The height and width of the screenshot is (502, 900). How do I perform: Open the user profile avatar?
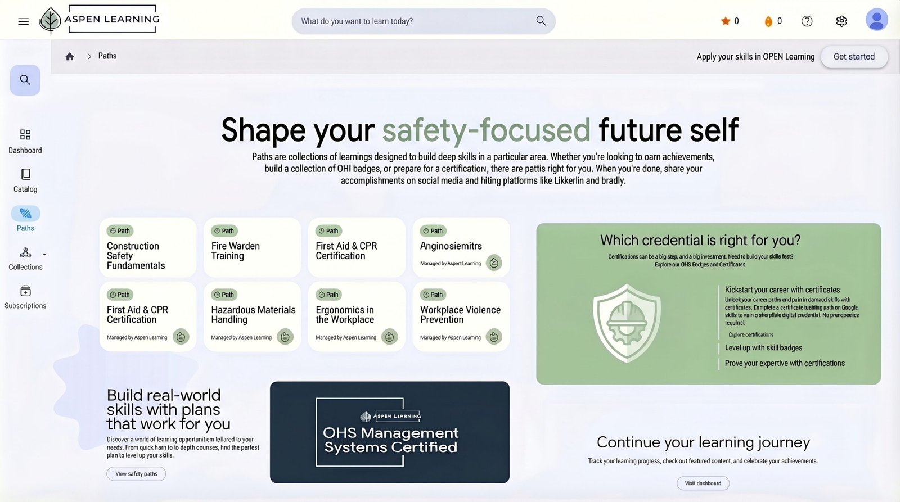[876, 20]
